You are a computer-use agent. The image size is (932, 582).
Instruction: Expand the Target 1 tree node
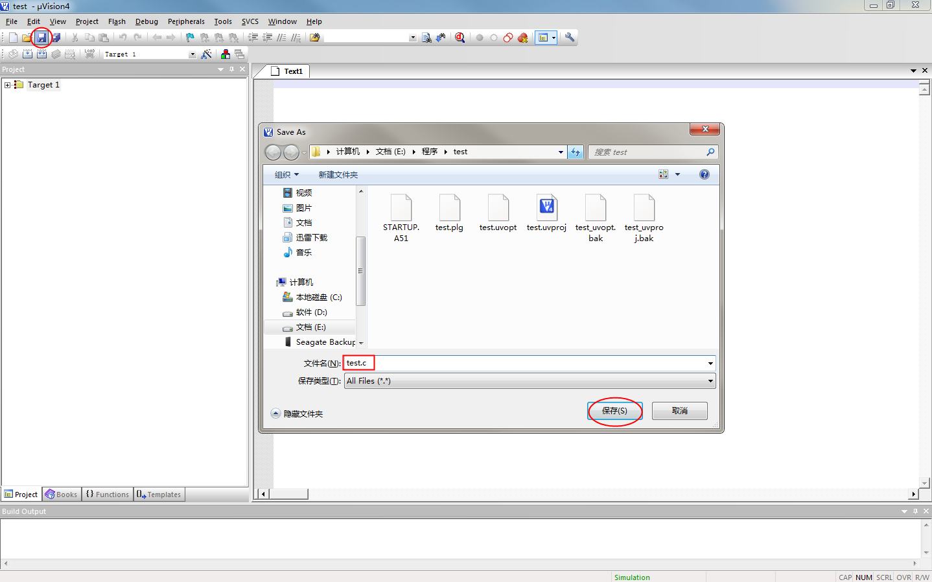pos(7,85)
